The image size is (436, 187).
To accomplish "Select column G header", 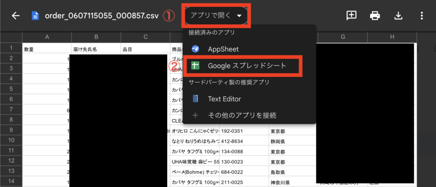I will [343, 37].
